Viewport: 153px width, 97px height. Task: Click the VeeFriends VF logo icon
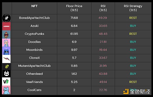tap(6, 81)
